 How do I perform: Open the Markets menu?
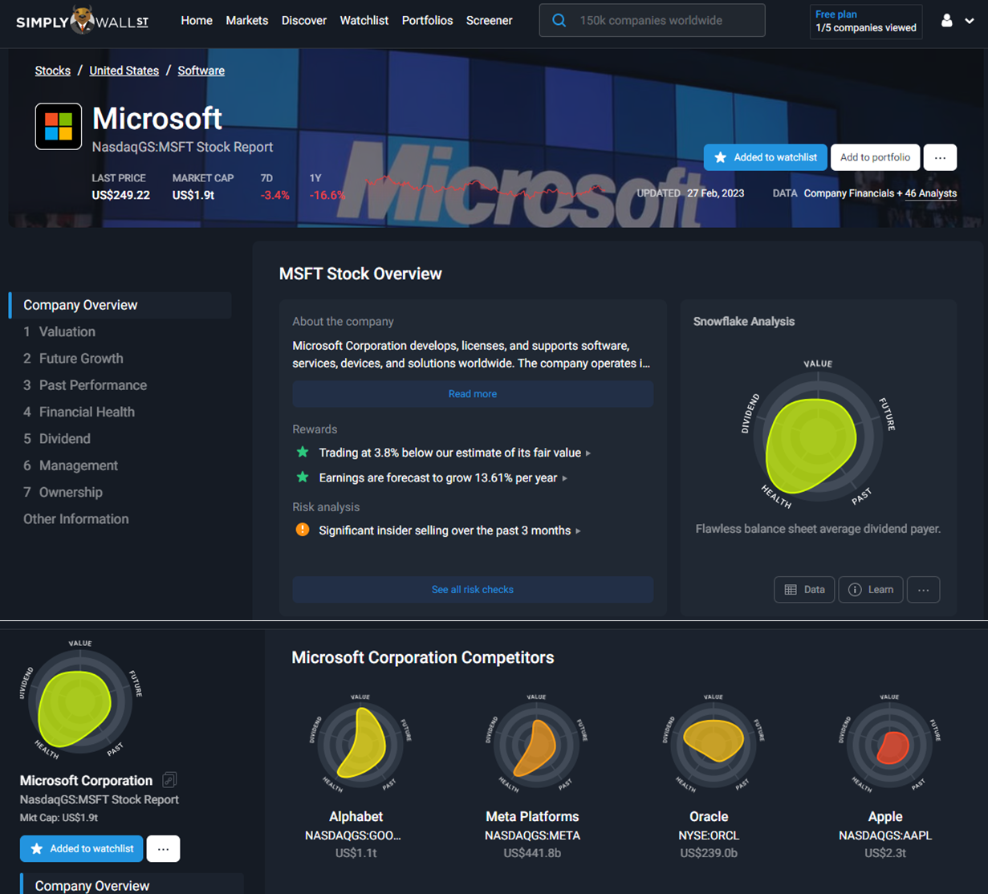247,20
